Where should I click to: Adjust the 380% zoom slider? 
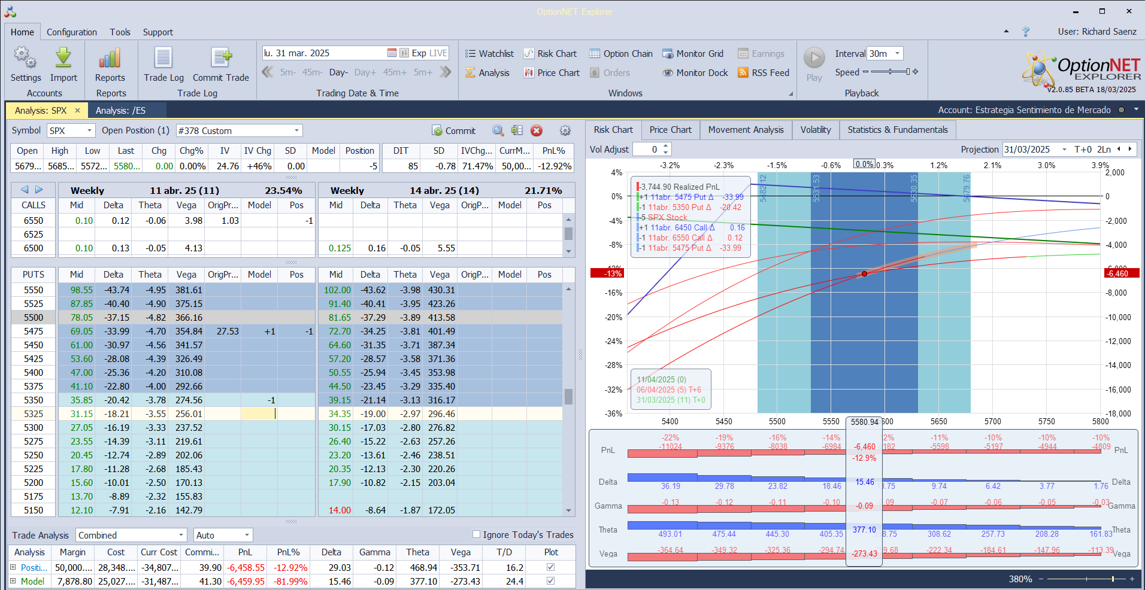tap(1086, 579)
